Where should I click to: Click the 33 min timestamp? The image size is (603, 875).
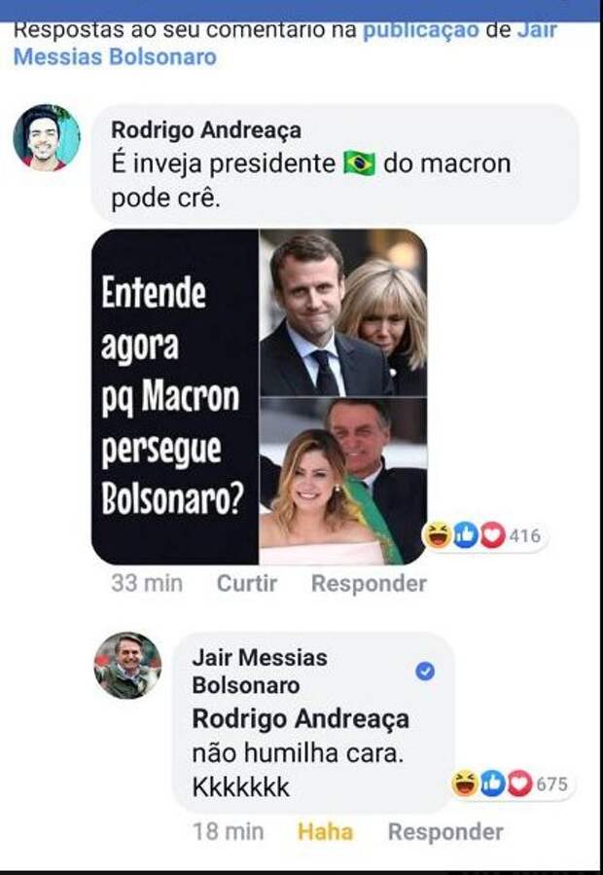pos(146,584)
